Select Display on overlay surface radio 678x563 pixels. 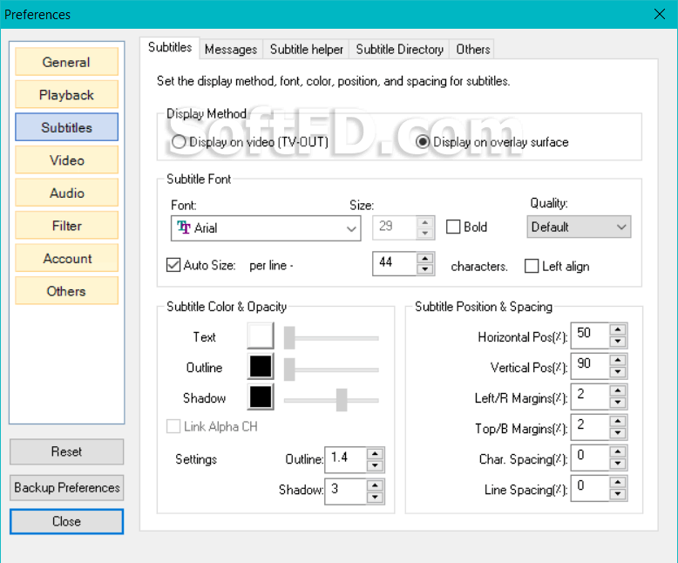[x=492, y=142]
